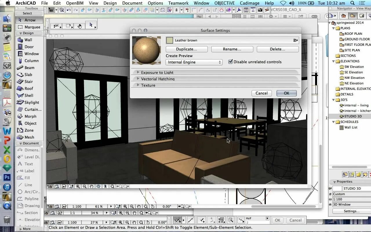Select the Curtain Wall tool

coord(29,109)
